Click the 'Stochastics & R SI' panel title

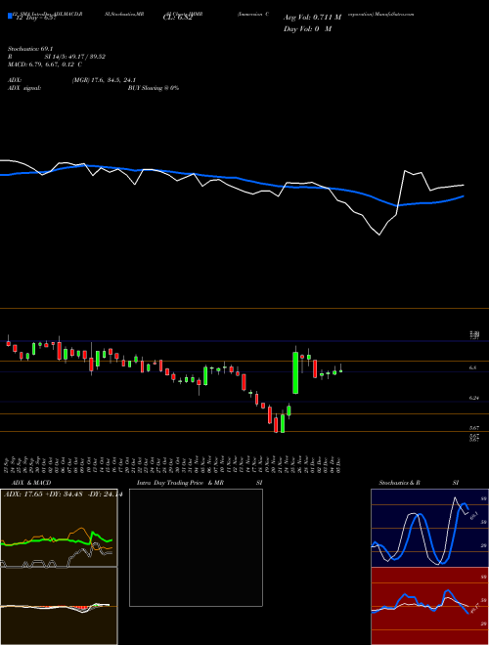pos(419,483)
